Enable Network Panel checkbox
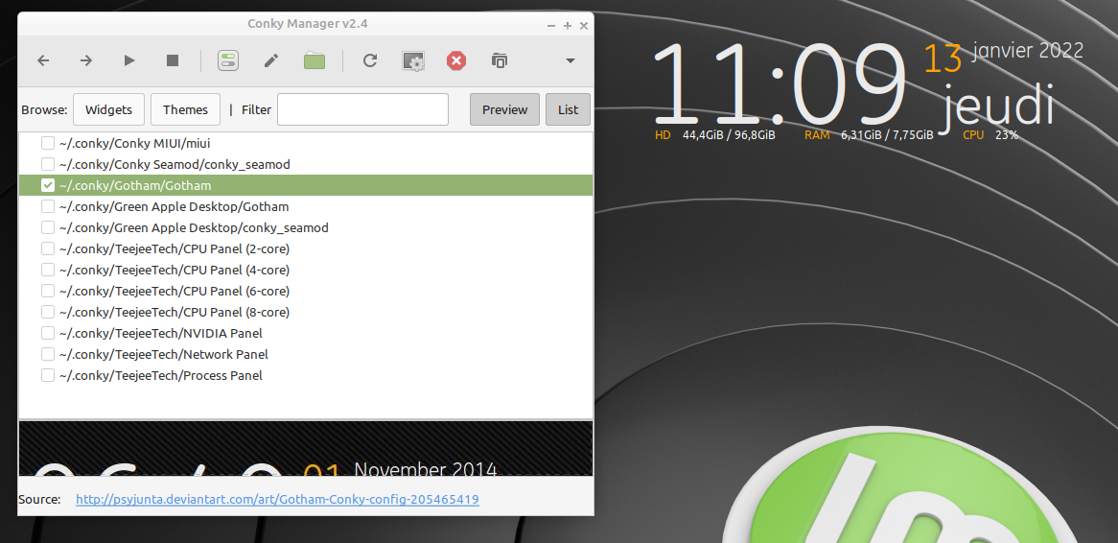 pyautogui.click(x=48, y=354)
